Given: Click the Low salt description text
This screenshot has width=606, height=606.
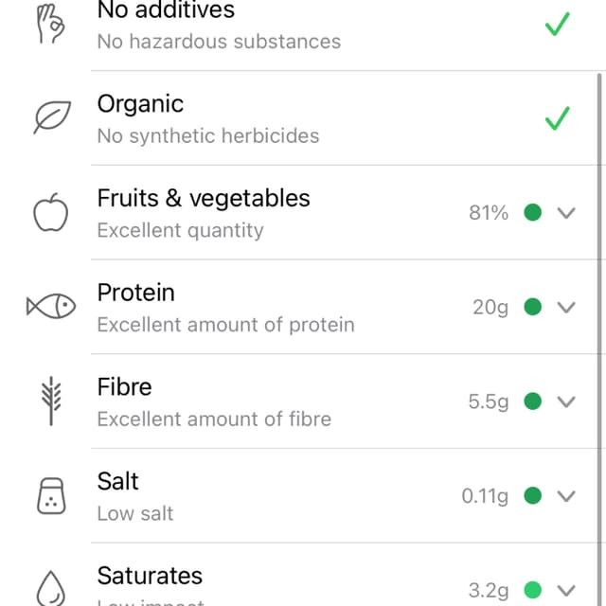Looking at the screenshot, I should (135, 513).
